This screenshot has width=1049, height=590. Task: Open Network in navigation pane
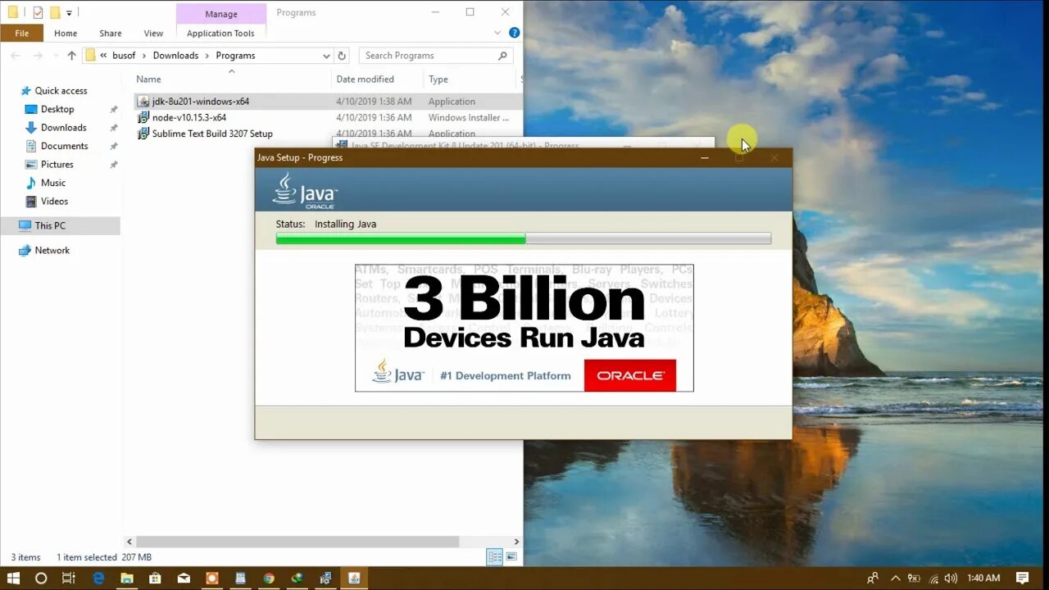[52, 251]
